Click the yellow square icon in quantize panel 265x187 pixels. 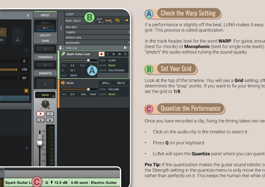coord(26,91)
